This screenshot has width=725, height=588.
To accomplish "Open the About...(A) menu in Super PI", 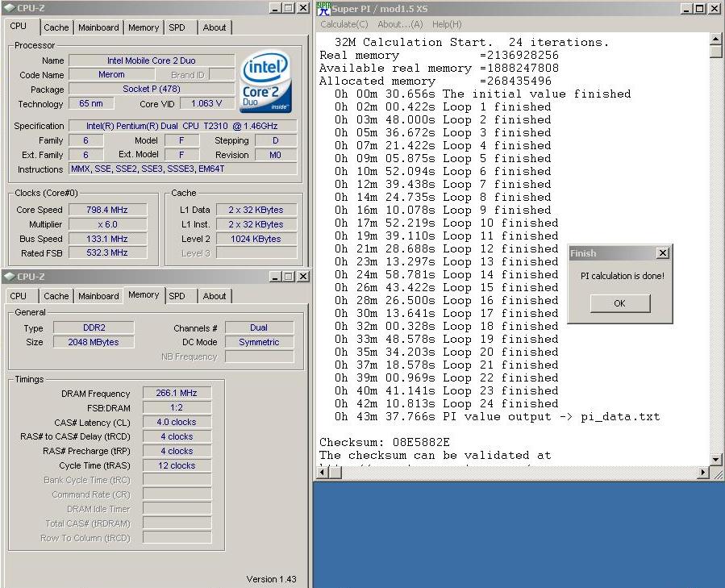I will tap(400, 24).
